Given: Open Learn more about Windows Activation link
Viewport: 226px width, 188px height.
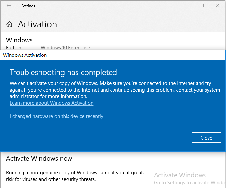Looking at the screenshot, I should point(52,103).
